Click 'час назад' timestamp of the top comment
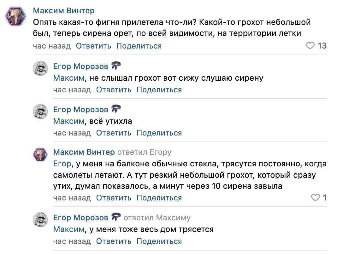 click(51, 46)
